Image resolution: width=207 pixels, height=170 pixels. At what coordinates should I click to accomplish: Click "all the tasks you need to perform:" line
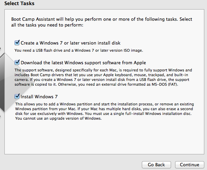47,25
